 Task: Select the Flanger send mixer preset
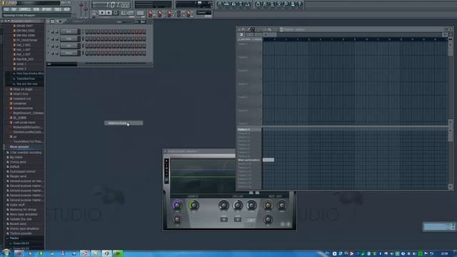click(18, 176)
